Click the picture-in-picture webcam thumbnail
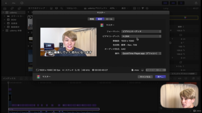Screen dimensions: 202x113 (179, 96)
